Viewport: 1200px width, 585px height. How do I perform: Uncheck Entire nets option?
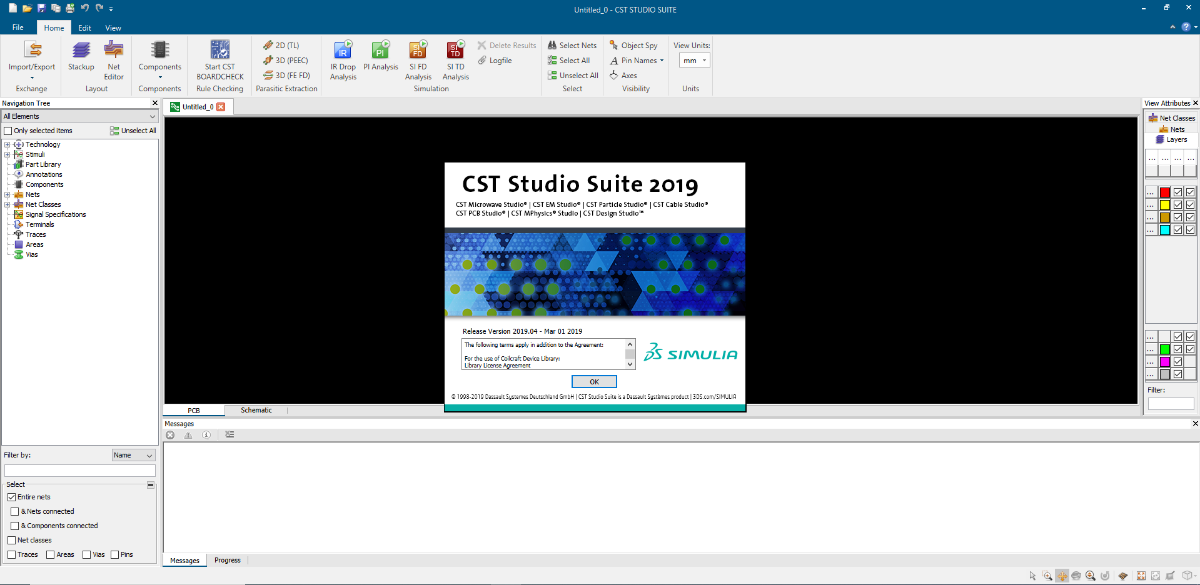click(x=11, y=497)
